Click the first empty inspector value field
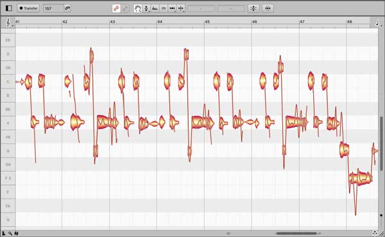The height and width of the screenshot is (237, 385). coord(201,8)
